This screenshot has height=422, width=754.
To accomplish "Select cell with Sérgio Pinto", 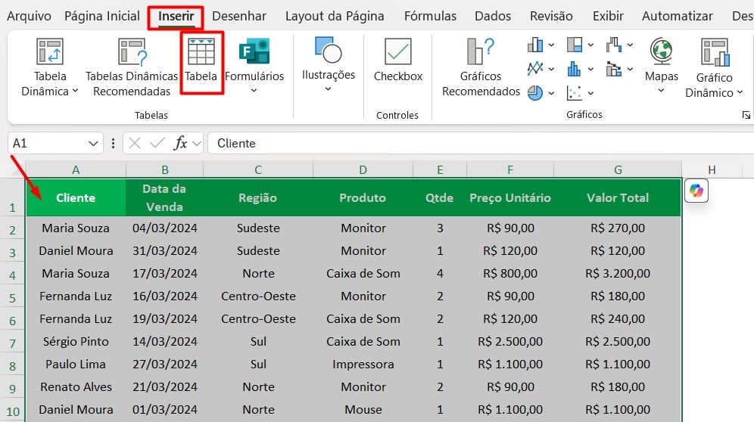I will pyautogui.click(x=76, y=341).
